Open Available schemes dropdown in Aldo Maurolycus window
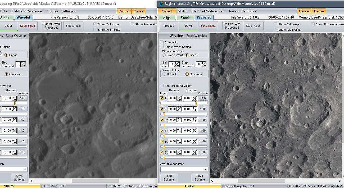 pos(205,169)
